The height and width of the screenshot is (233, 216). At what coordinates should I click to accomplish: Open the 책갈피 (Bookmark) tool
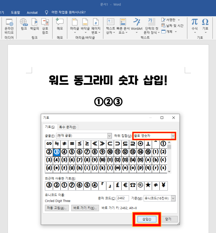click(x=34, y=24)
